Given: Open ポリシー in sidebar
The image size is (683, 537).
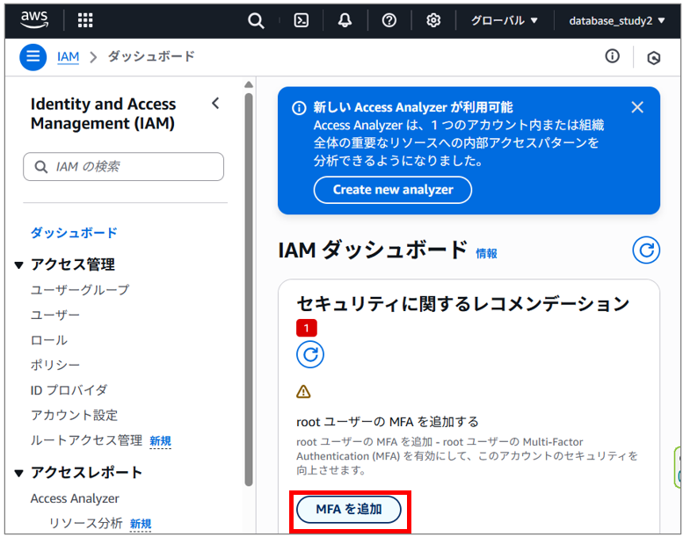Looking at the screenshot, I should coord(55,365).
